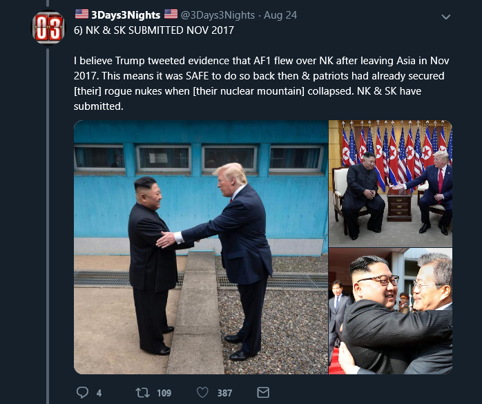
Task: Open the seated meeting photo with flags
Action: pyautogui.click(x=390, y=184)
